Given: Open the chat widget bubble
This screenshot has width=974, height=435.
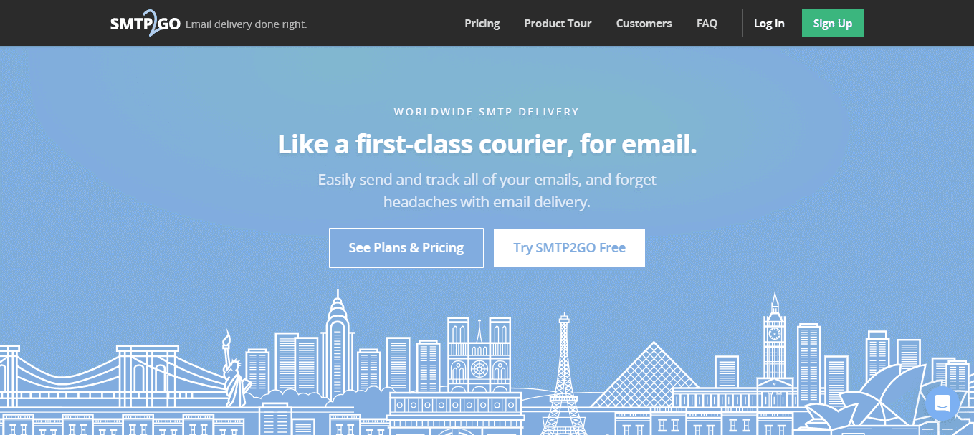Looking at the screenshot, I should pos(942,403).
